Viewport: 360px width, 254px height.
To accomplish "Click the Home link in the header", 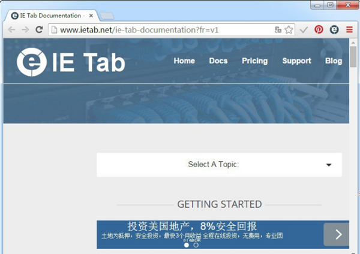I will 184,61.
